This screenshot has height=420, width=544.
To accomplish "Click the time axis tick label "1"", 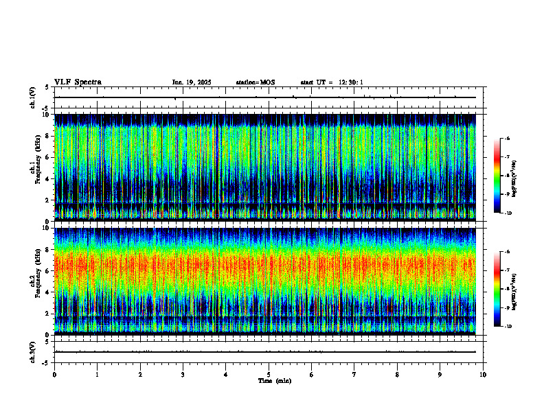I will click(97, 375).
